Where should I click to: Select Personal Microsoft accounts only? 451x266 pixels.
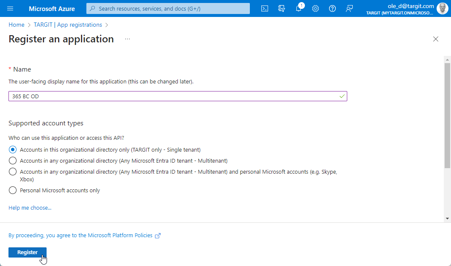13,190
